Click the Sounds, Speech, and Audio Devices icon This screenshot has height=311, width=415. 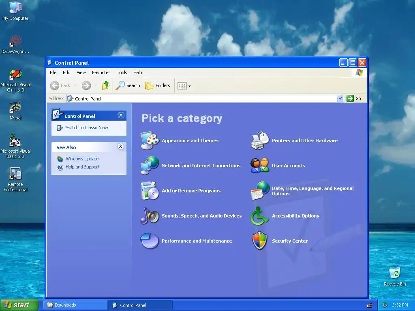(150, 216)
